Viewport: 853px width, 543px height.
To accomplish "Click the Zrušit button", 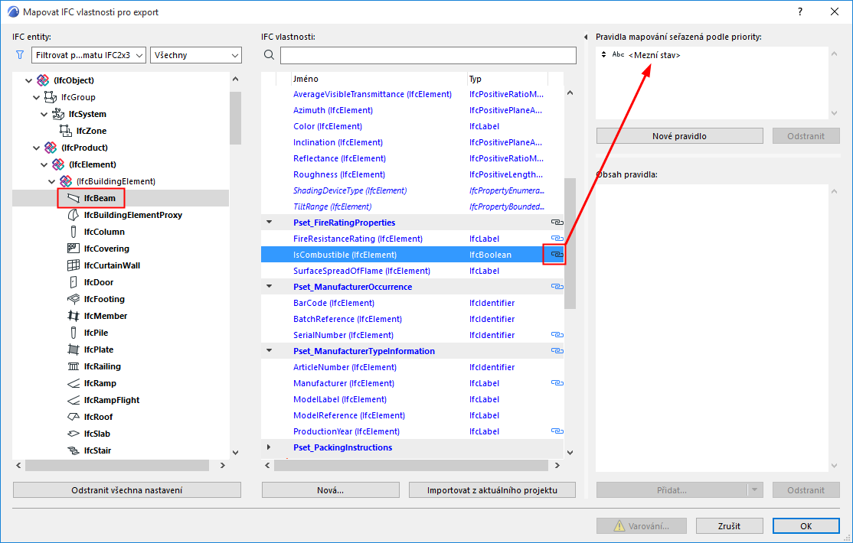I will (729, 525).
